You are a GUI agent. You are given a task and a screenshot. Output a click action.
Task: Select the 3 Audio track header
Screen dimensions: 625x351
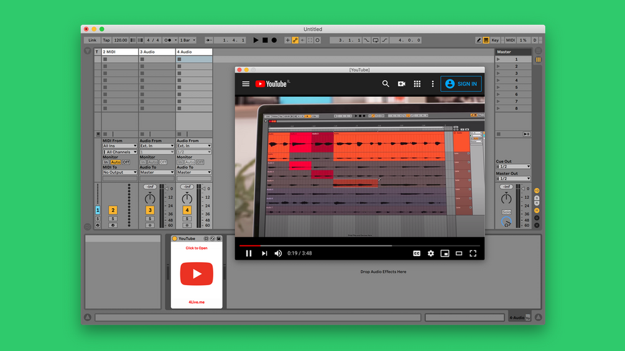point(157,52)
